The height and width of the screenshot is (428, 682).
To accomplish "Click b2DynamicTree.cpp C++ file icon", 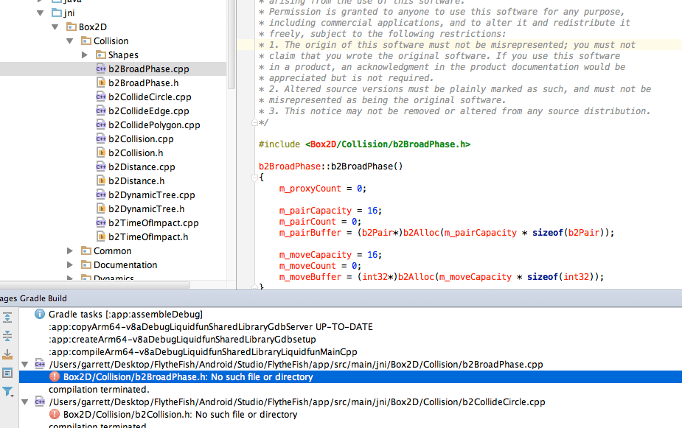I will pyautogui.click(x=101, y=194).
